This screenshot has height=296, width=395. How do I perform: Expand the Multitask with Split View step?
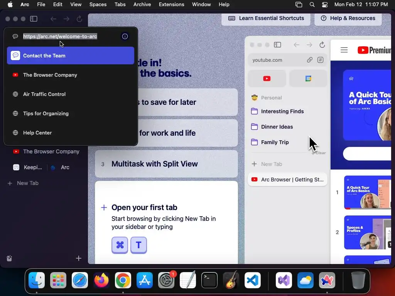pyautogui.click(x=166, y=164)
